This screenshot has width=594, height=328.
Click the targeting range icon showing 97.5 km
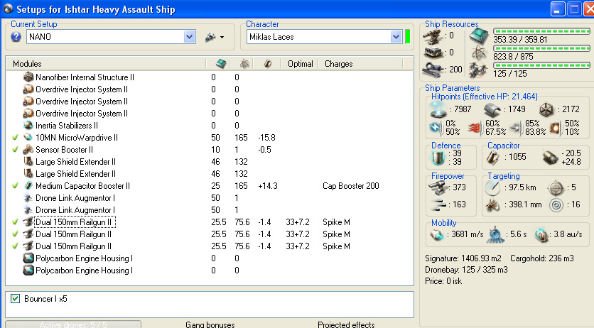tap(493, 187)
